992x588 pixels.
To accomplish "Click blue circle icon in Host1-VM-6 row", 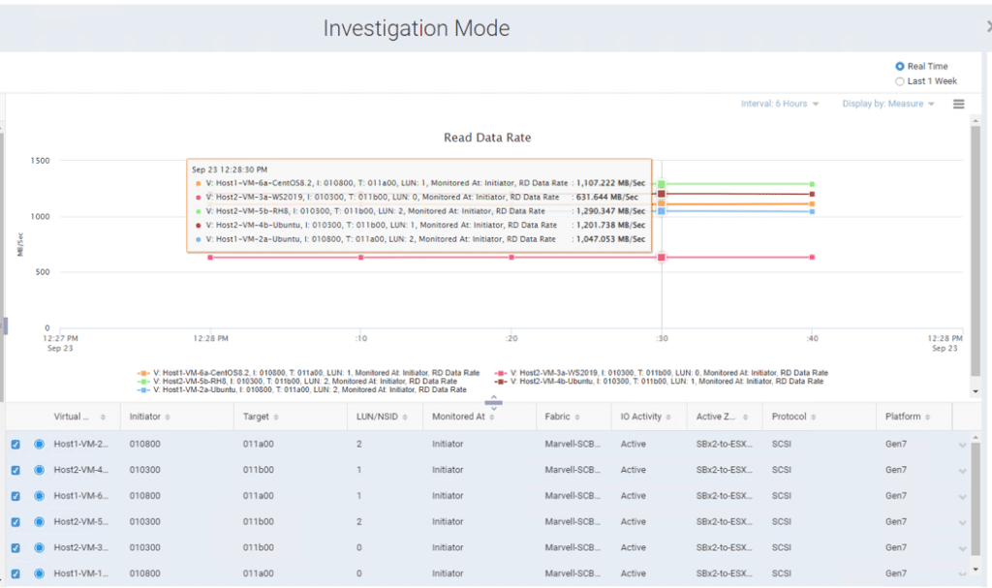I will tap(39, 496).
